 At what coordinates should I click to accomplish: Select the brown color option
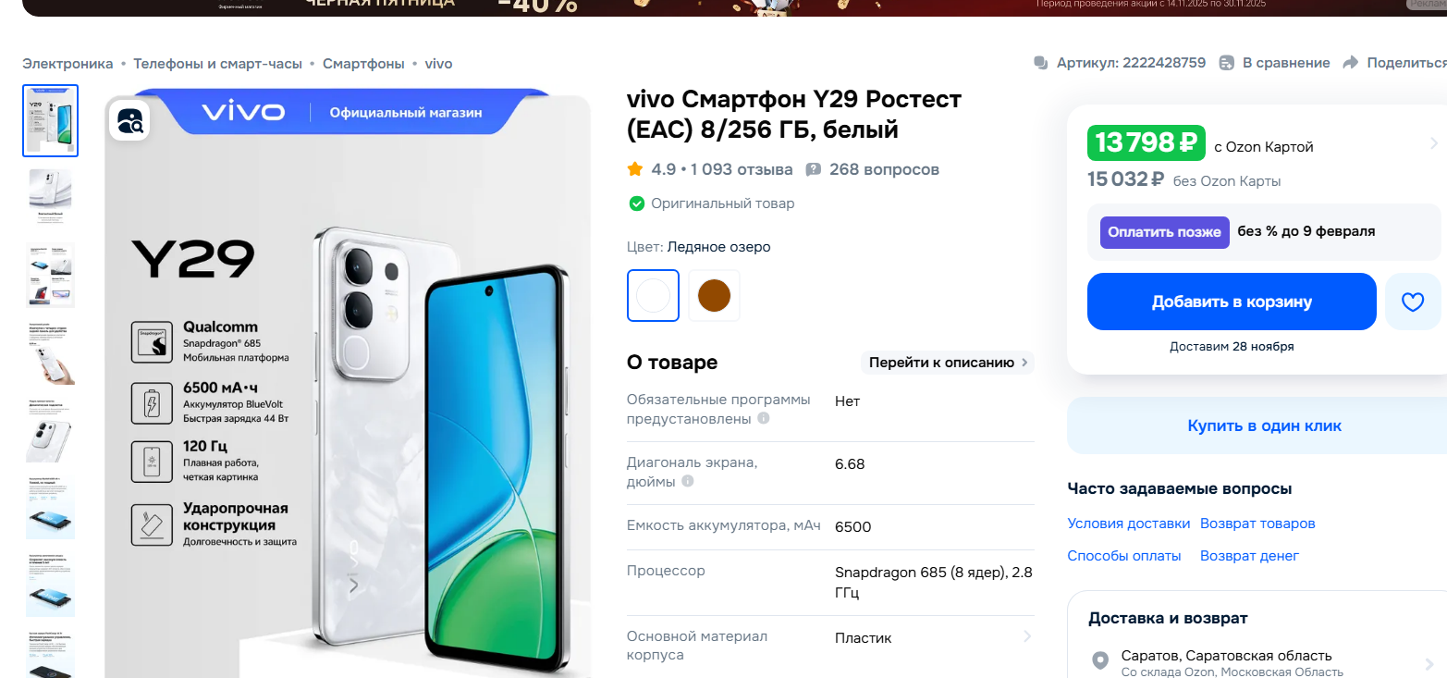pos(714,295)
